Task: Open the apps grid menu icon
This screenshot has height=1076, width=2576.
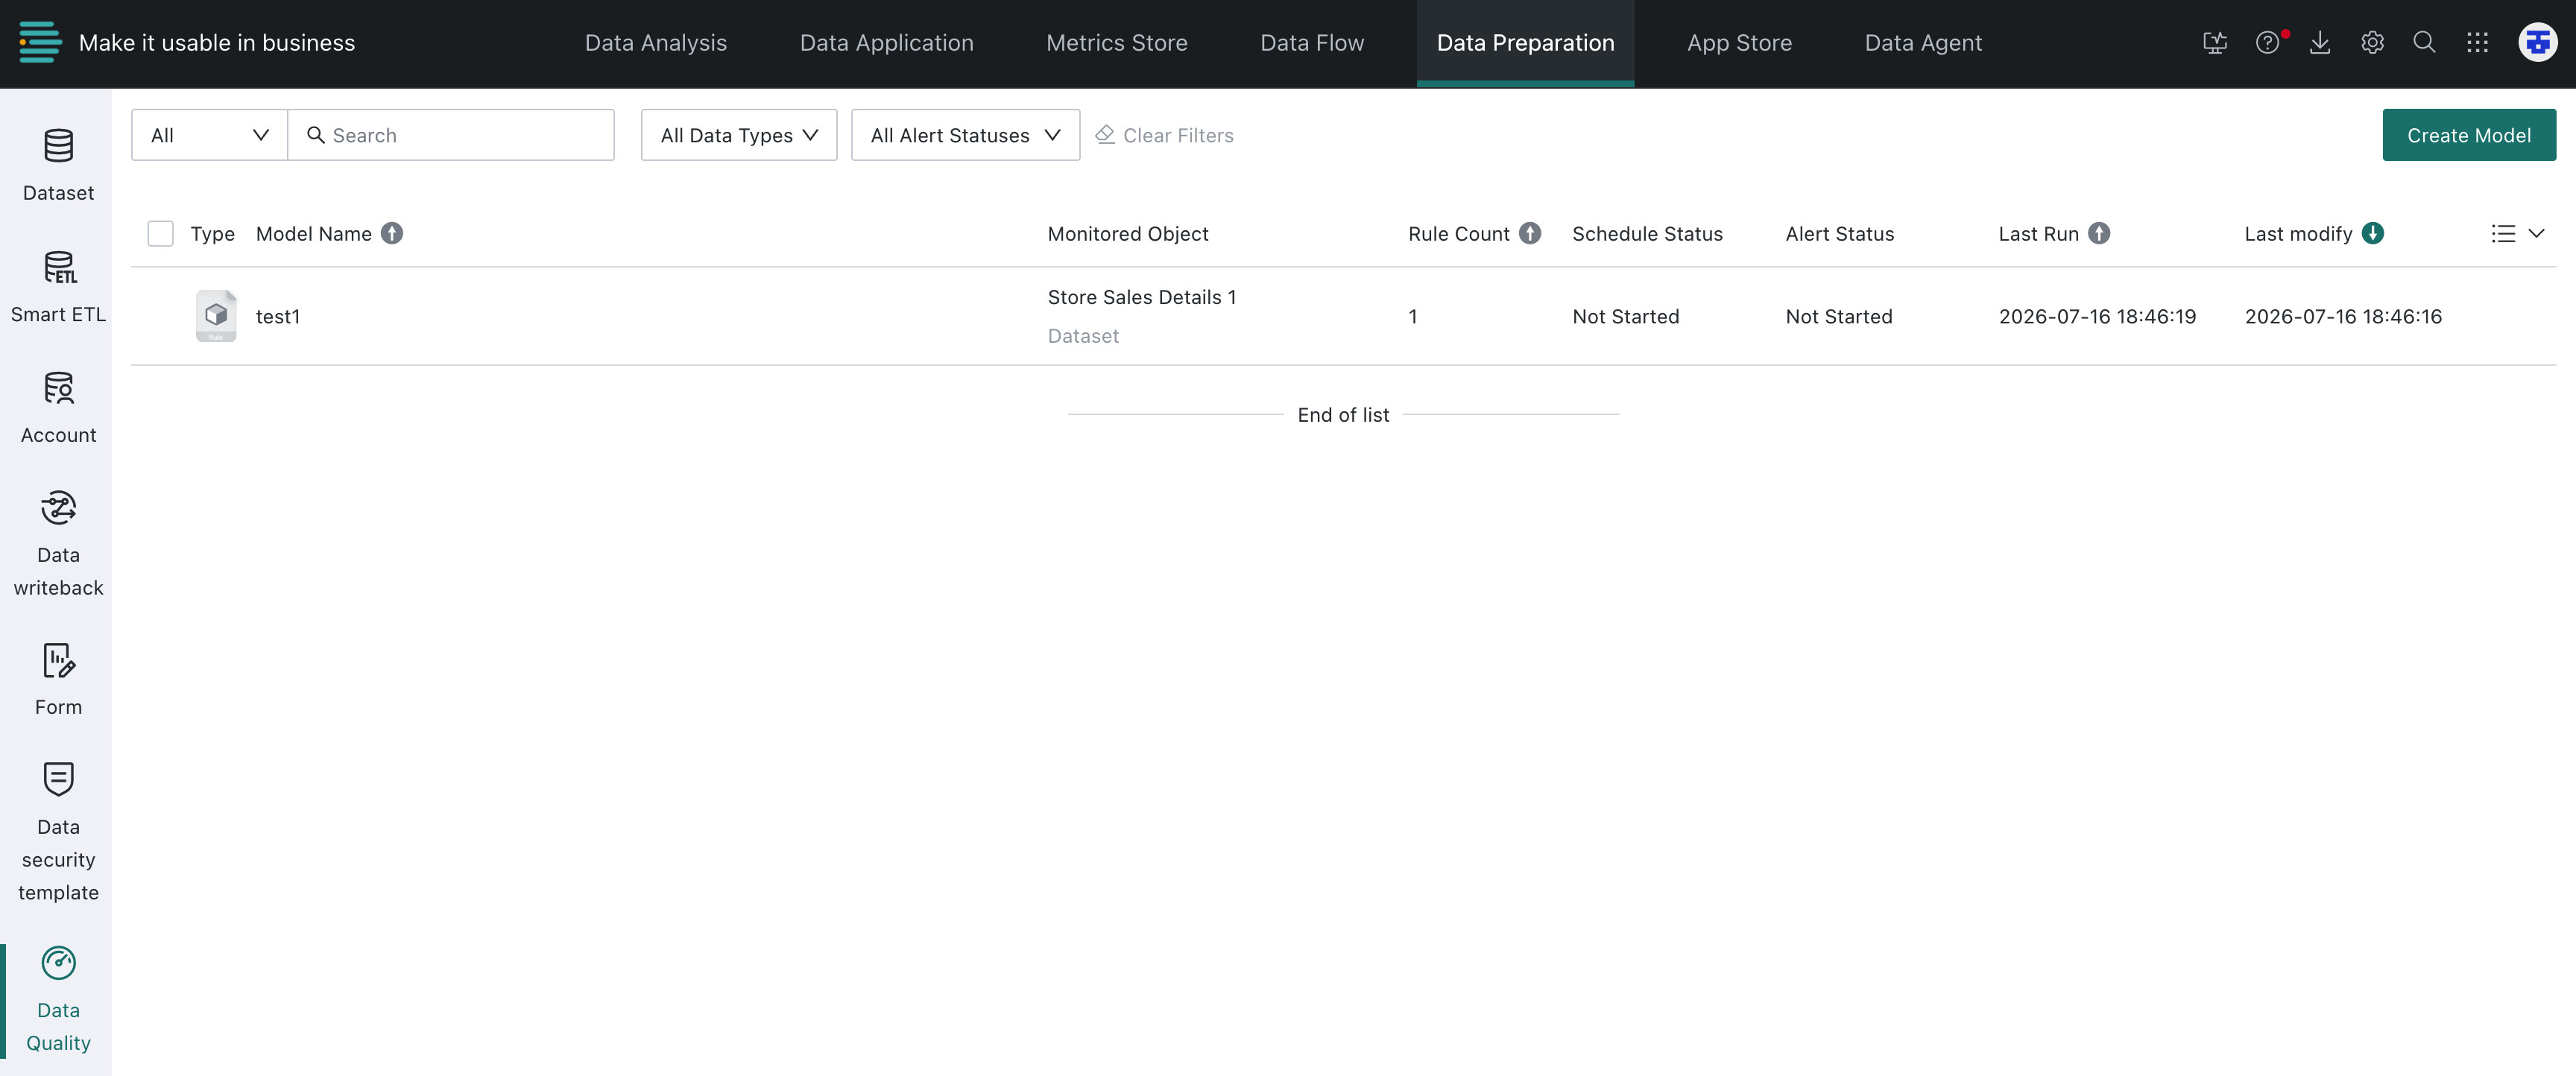Action: 2477,43
